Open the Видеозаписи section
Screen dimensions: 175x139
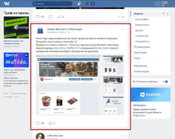[x=142, y=25]
